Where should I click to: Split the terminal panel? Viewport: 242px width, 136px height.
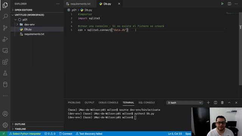[215, 102]
